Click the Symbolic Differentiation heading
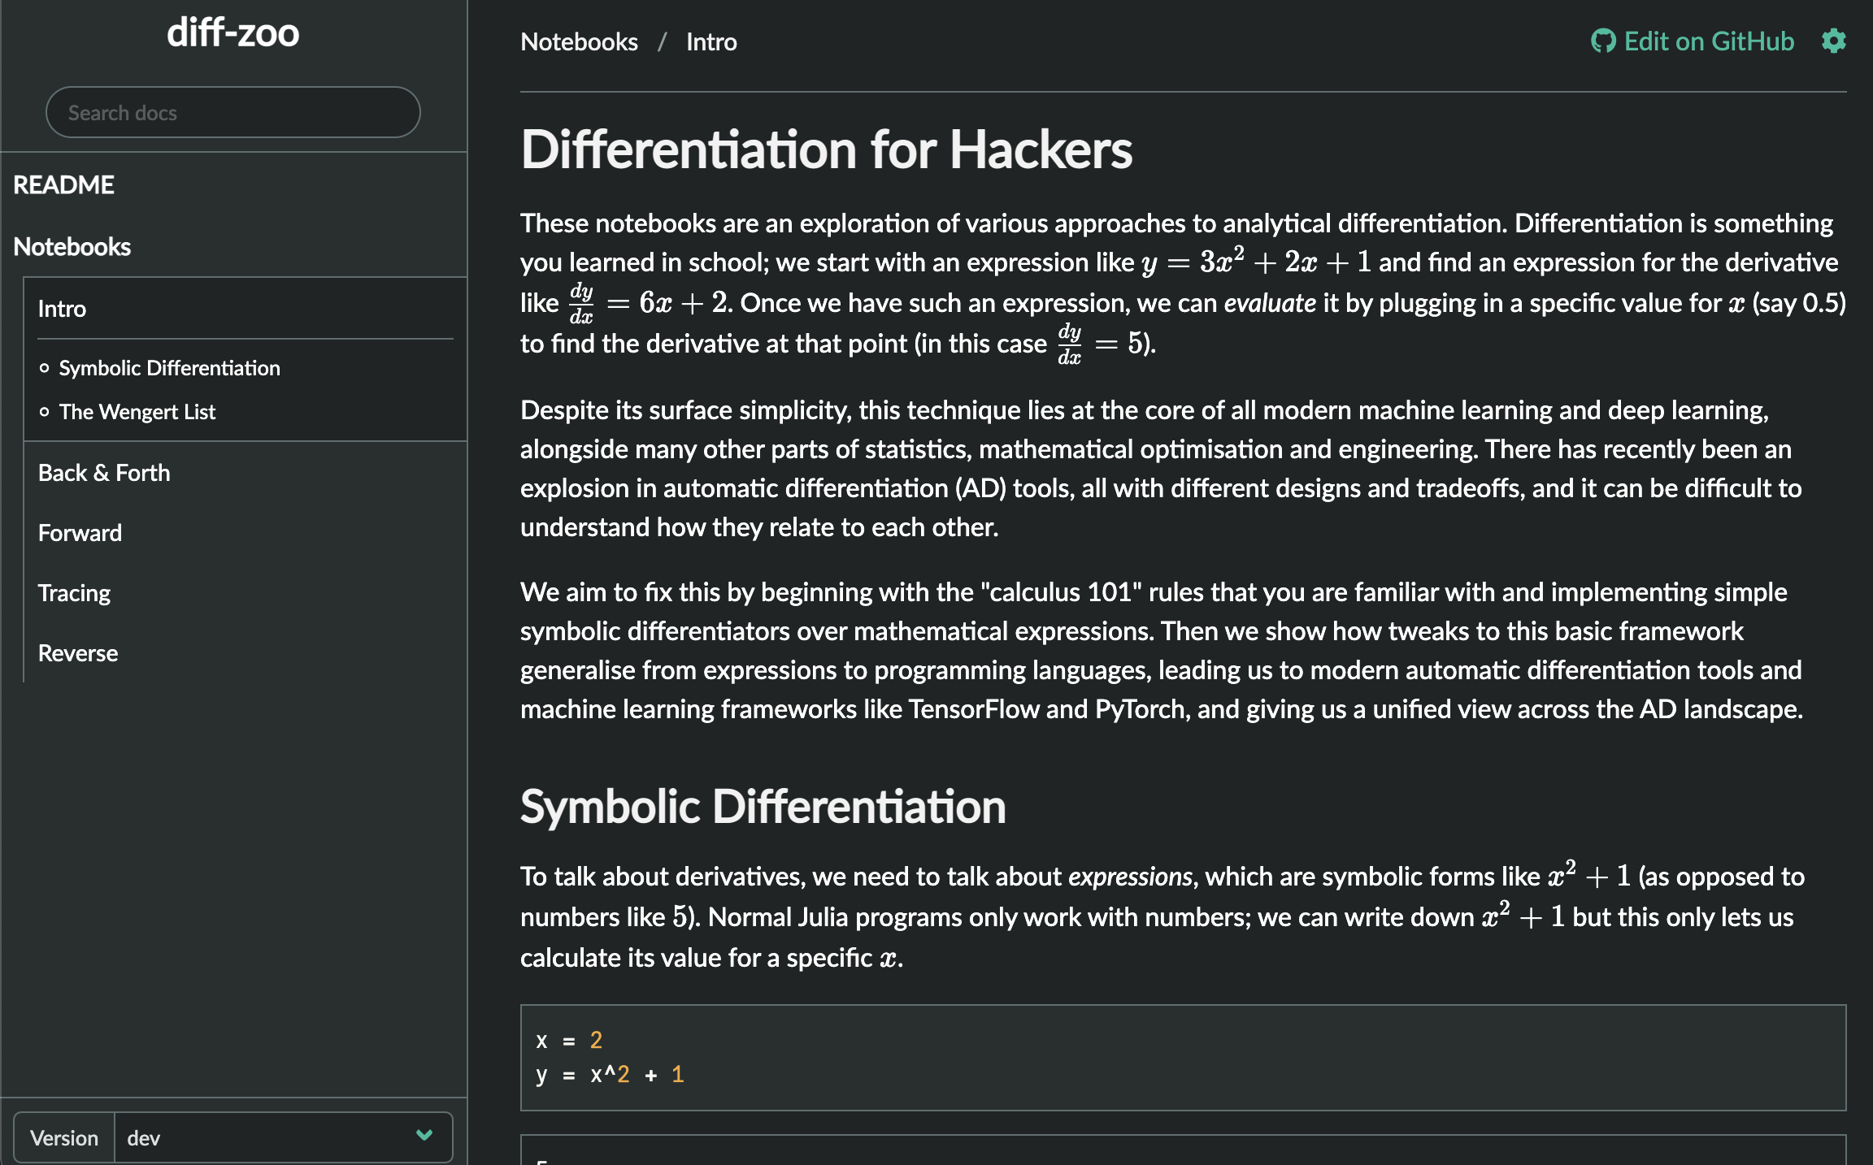The image size is (1873, 1165). [763, 807]
